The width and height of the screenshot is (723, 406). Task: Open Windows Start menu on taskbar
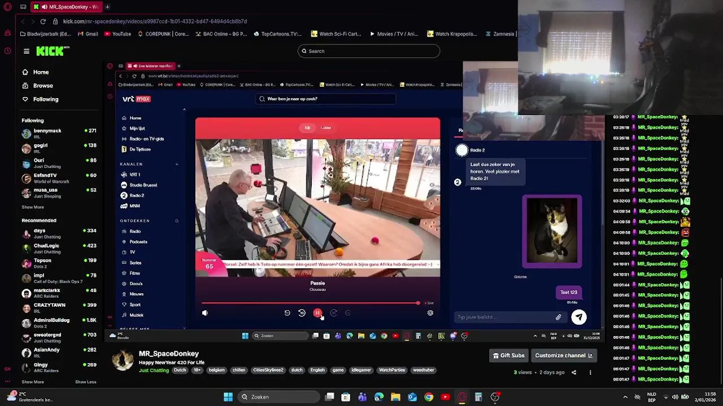228,397
